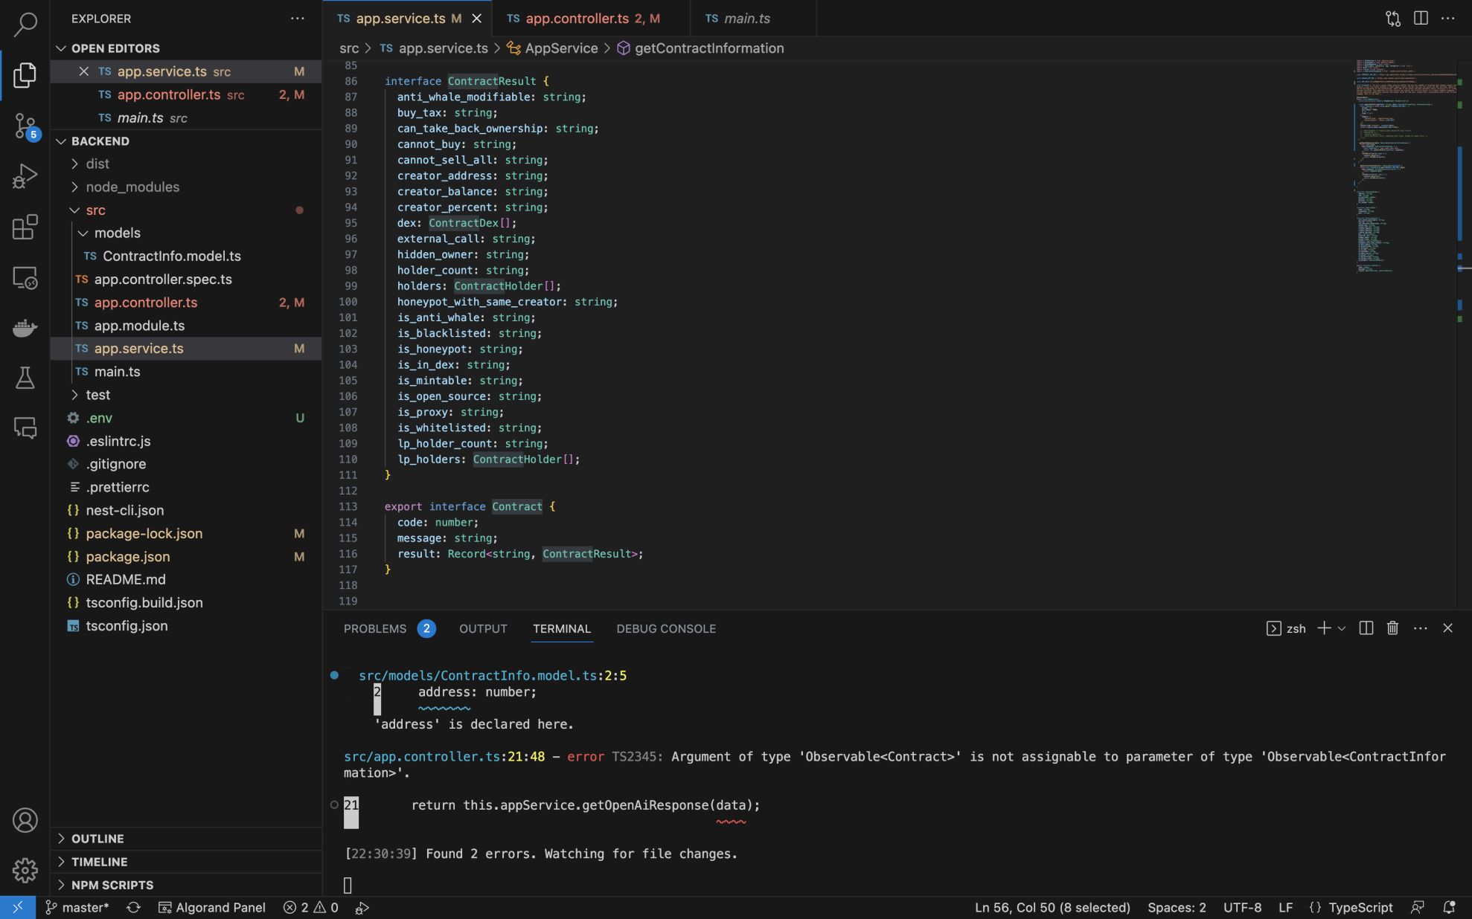Split the editor to the right
This screenshot has width=1472, height=919.
pos(1421,19)
